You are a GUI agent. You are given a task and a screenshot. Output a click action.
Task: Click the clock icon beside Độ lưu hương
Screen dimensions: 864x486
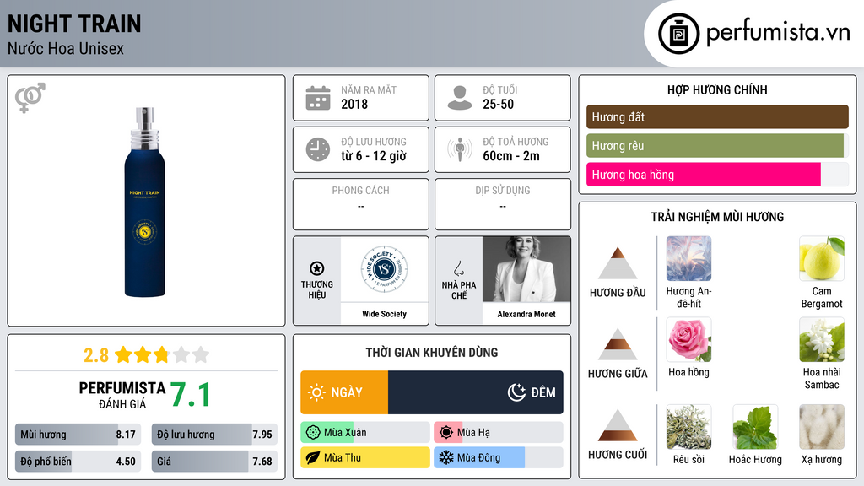coord(318,149)
